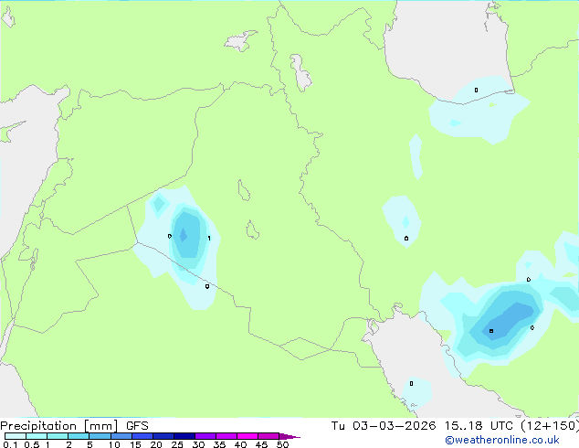Screen dimensions: 579x448
Task: Click the purple arrow tip above 50
Action: click(289, 436)
